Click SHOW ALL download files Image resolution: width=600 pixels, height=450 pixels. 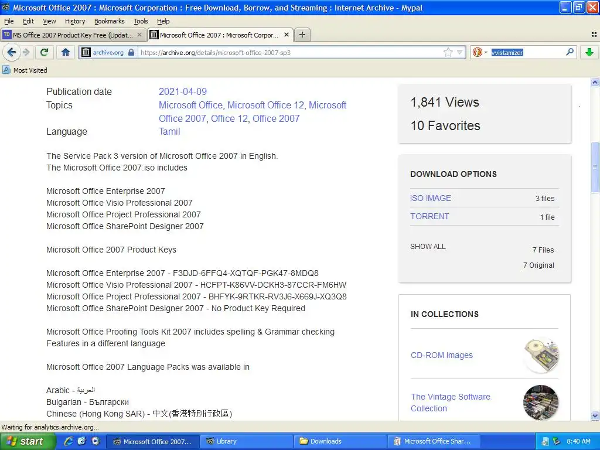pyautogui.click(x=428, y=247)
